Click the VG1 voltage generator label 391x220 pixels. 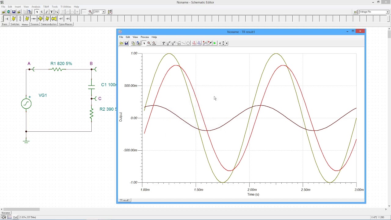(43, 95)
